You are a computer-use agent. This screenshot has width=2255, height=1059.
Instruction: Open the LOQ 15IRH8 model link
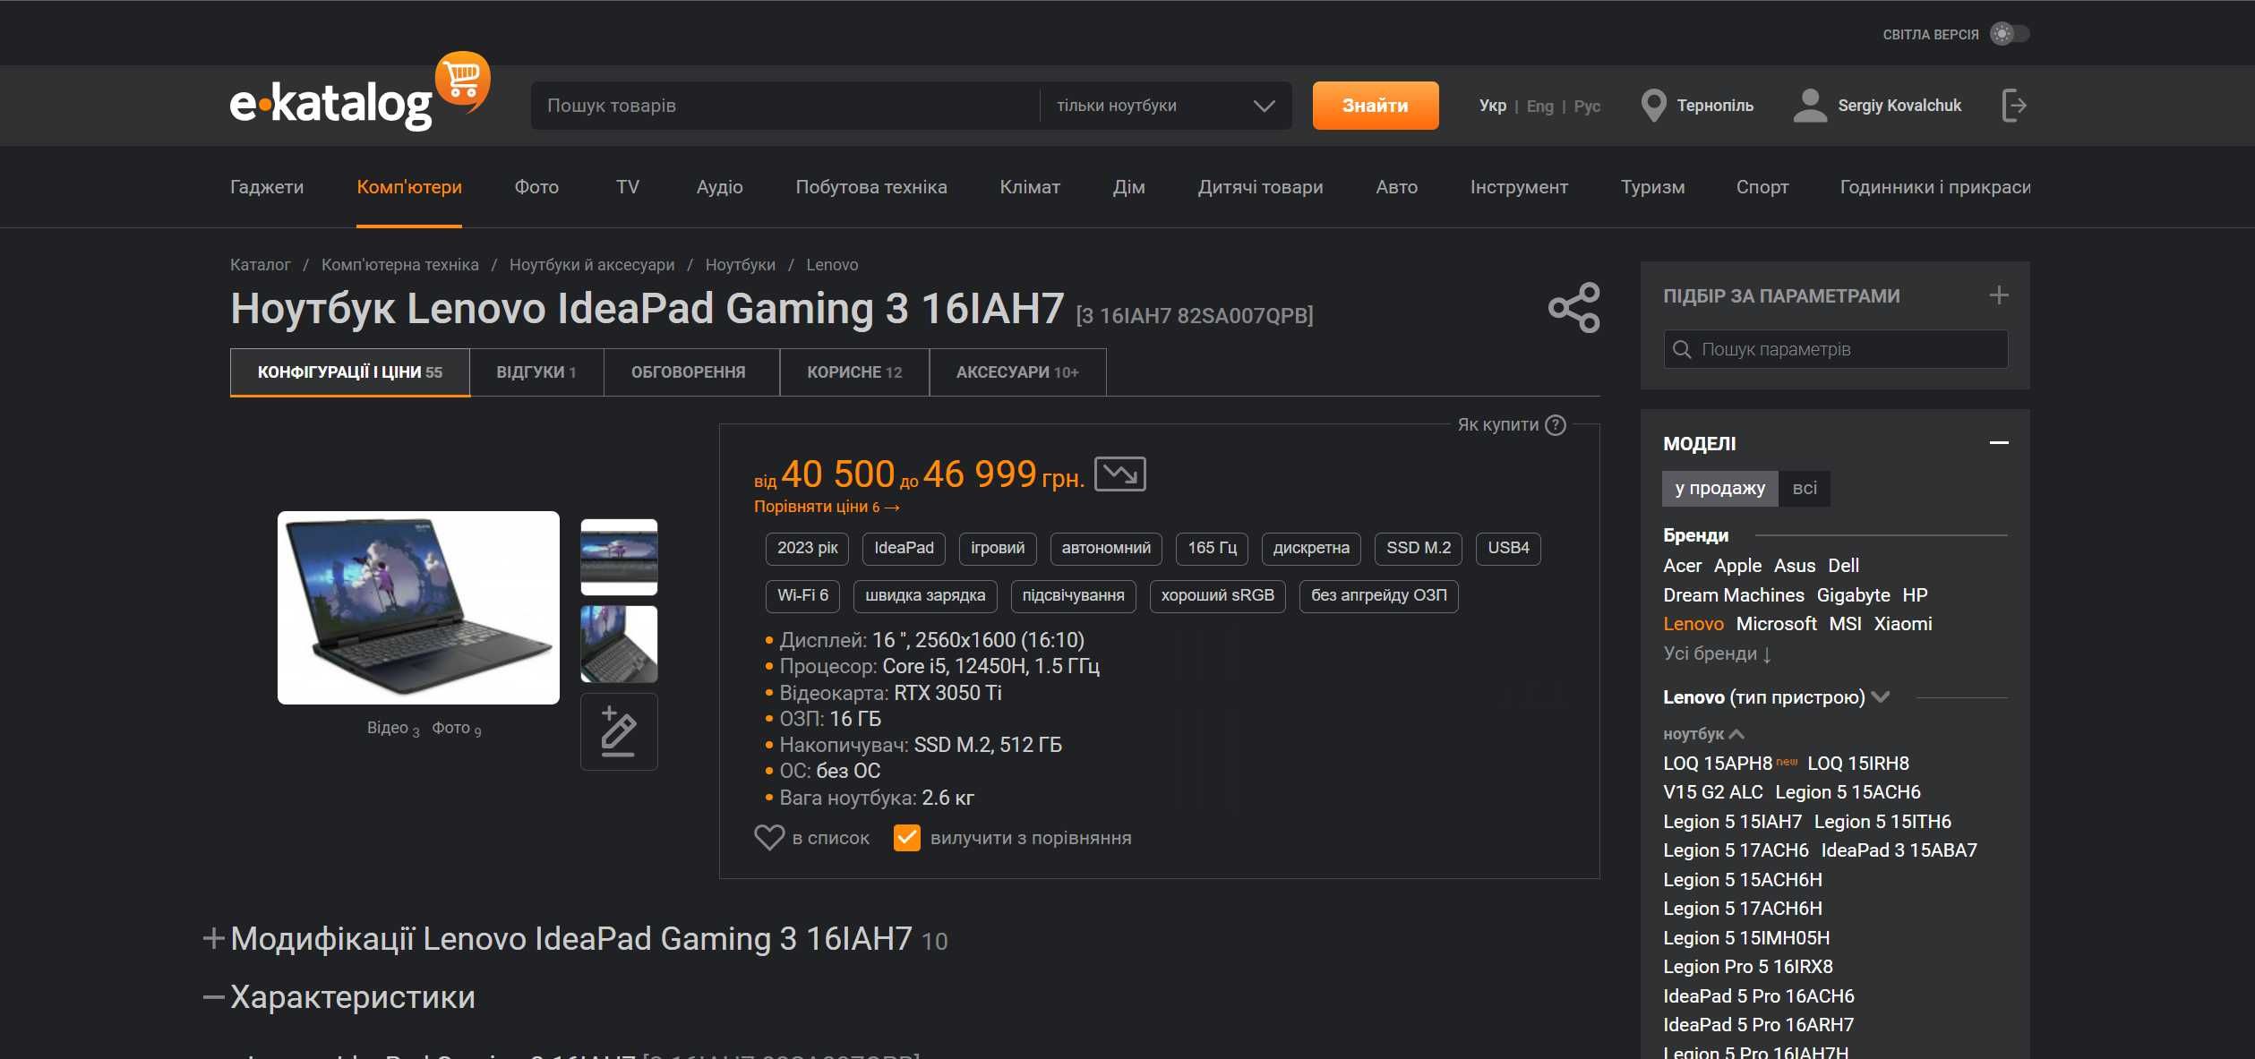[1858, 764]
